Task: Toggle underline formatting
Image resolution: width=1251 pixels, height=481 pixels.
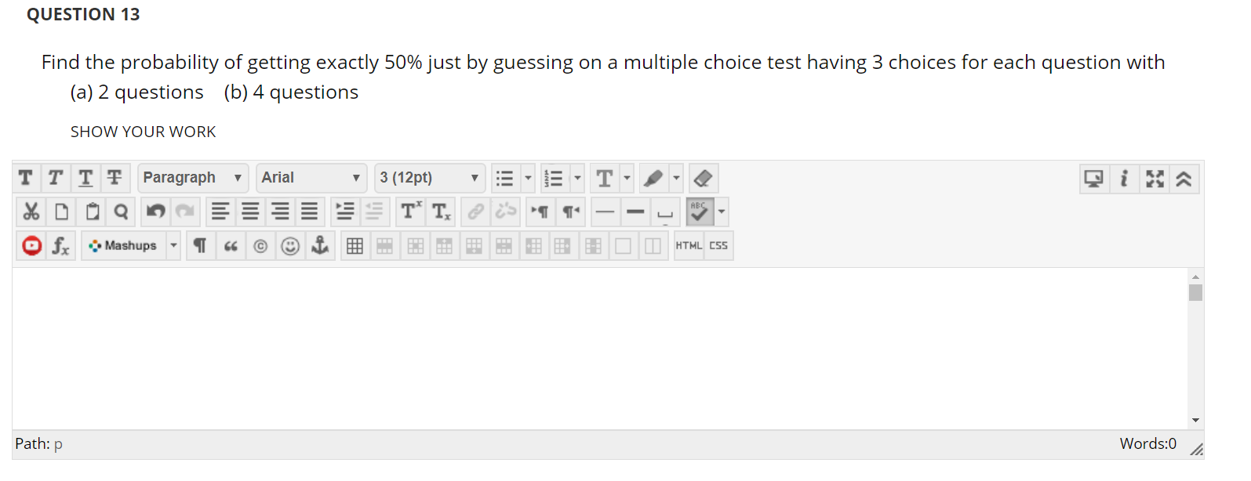Action: pos(85,178)
